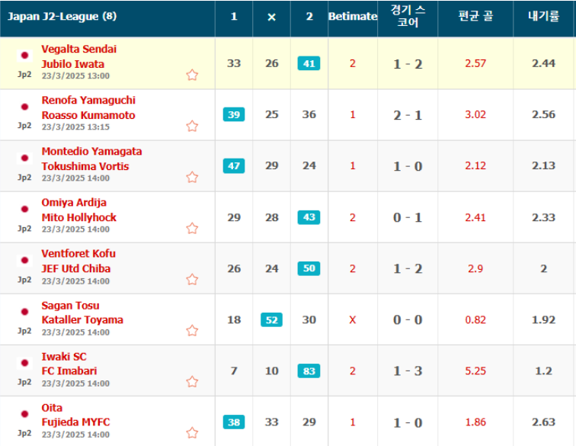This screenshot has width=576, height=446.
Task: Click highlighted 39 percentage for Renofa Yamaguchi
Action: coord(234,114)
